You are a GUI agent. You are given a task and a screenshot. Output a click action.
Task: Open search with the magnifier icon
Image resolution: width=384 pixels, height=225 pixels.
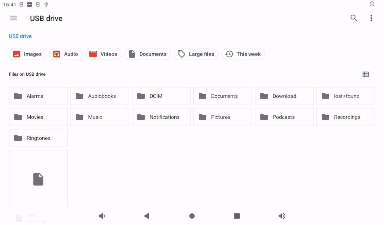tap(354, 18)
